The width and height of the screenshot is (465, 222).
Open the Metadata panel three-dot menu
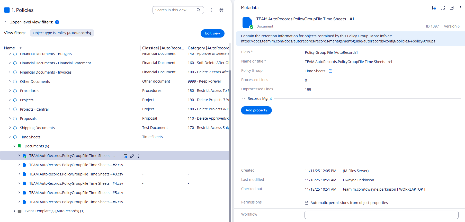tap(460, 8)
